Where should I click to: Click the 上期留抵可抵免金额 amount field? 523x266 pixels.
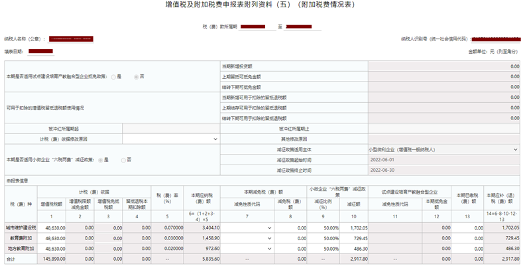point(444,77)
